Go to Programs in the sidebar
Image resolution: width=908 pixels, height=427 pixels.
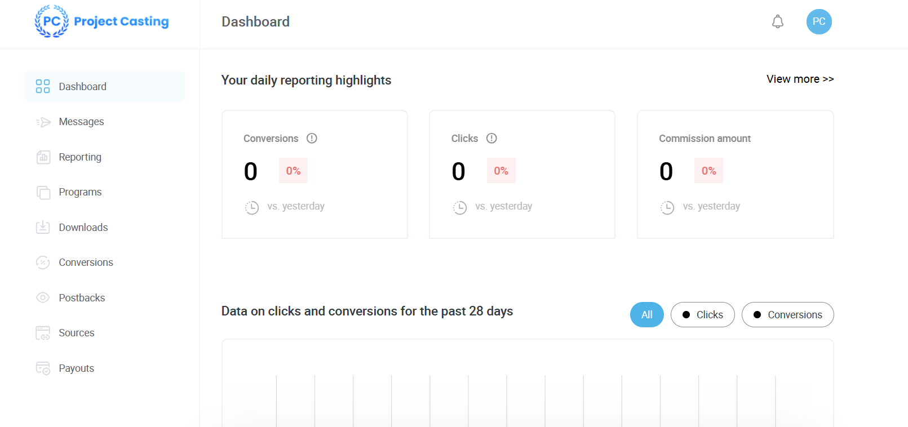80,192
